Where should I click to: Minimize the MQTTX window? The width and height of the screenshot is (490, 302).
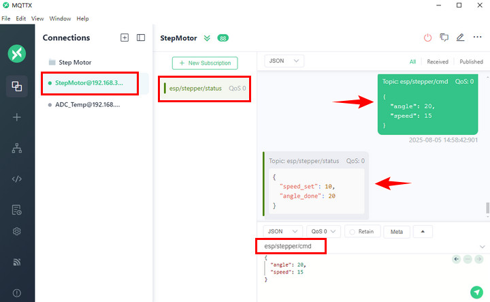439,5
